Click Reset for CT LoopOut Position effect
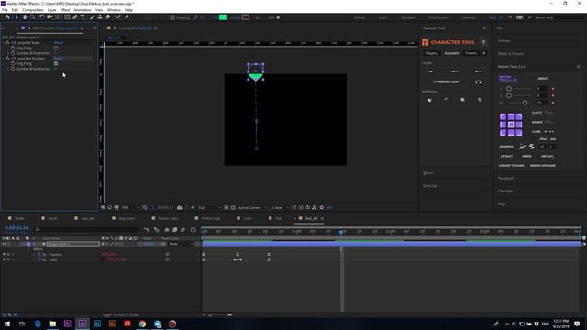587x330 pixels. click(x=59, y=59)
